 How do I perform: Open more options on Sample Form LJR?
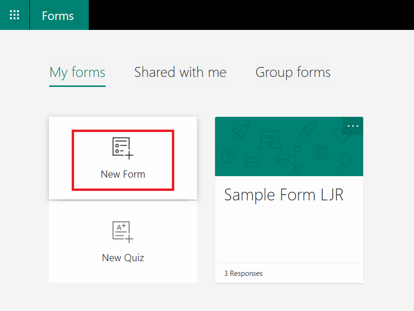click(353, 126)
